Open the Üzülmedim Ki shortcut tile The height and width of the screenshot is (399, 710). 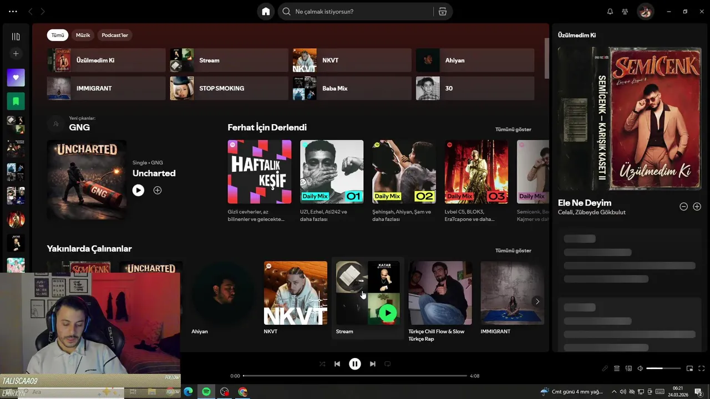106,60
